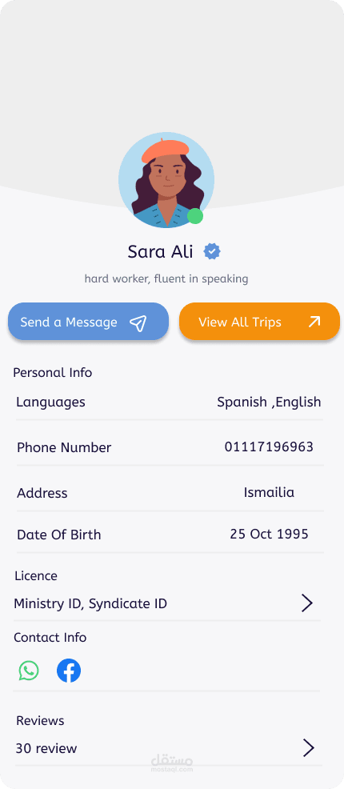Open the Facebook contact icon
This screenshot has width=344, height=789.
point(69,671)
